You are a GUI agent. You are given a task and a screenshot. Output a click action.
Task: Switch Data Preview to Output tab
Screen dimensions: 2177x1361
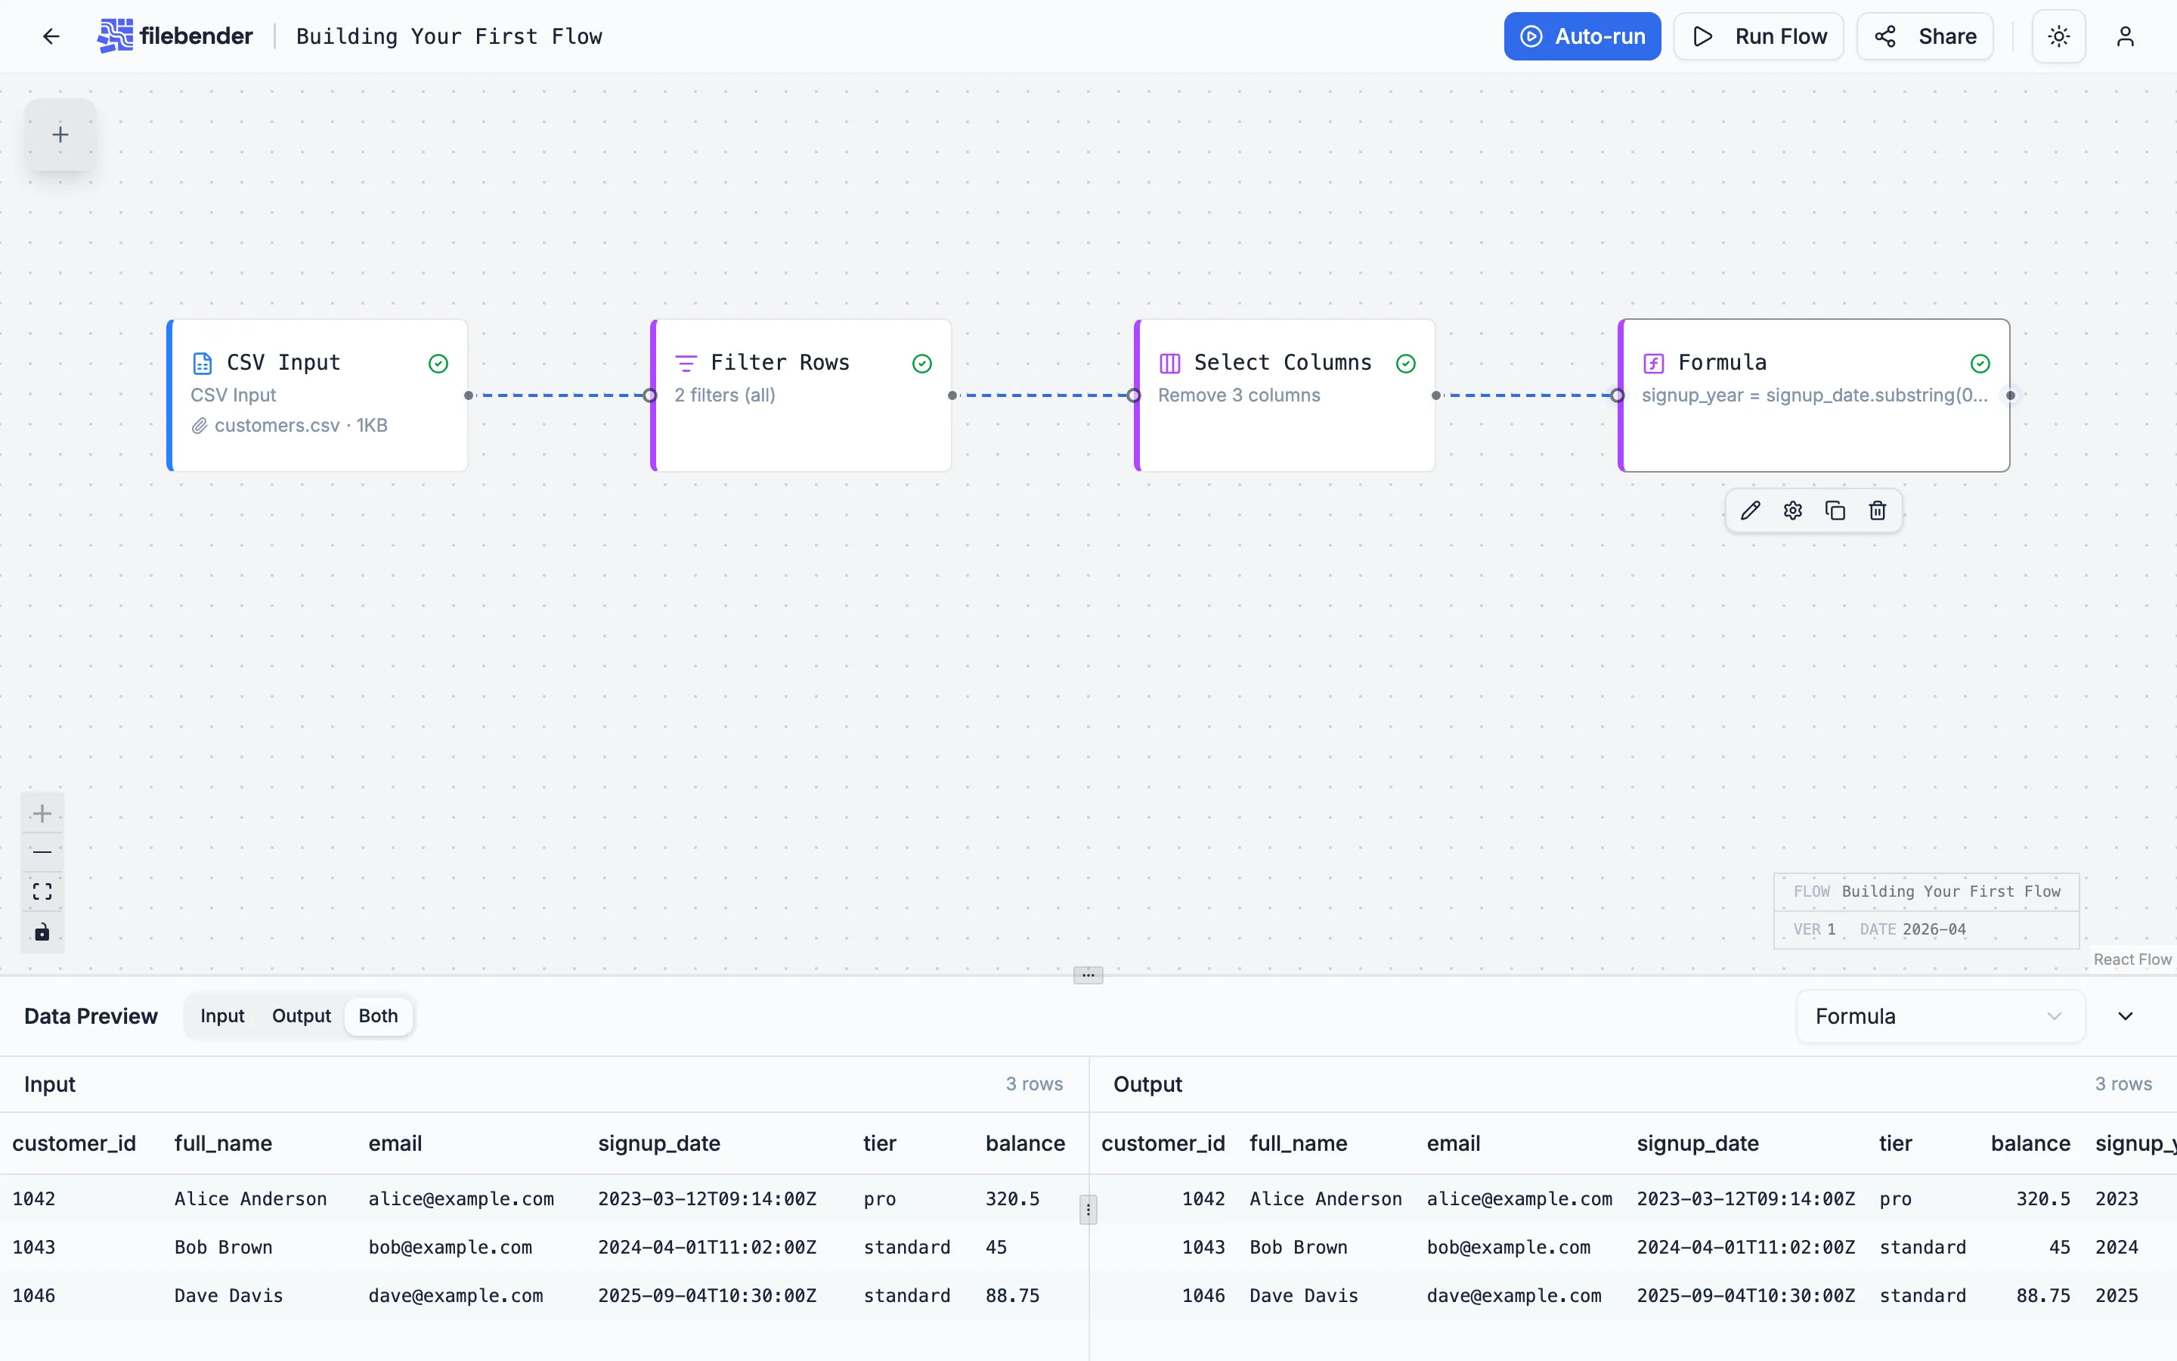pos(302,1015)
